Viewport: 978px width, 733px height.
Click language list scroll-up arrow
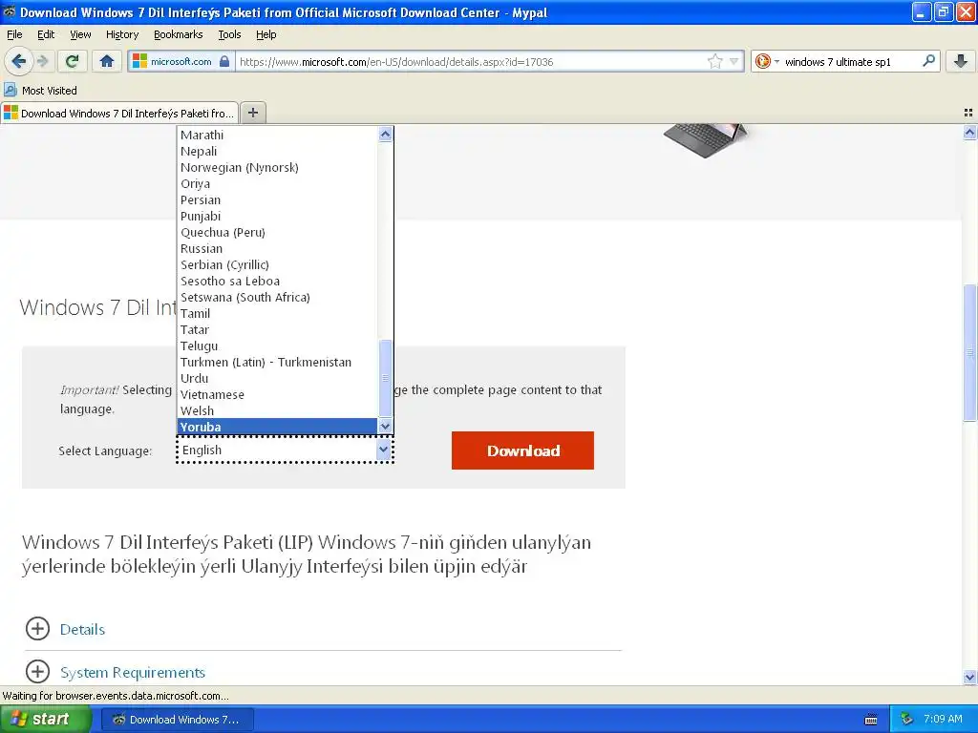pos(385,134)
